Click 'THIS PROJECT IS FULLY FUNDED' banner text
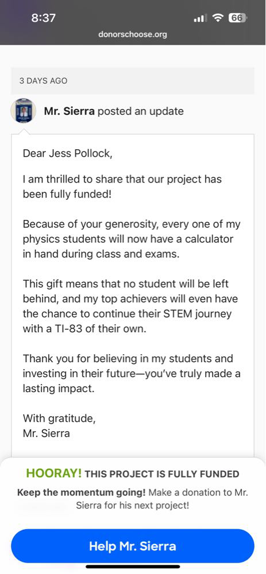Screen dimensions: 266x574 162,474
